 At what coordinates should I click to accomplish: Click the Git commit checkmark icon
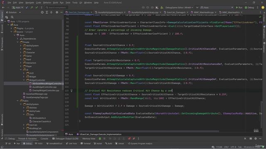click(37, 7)
